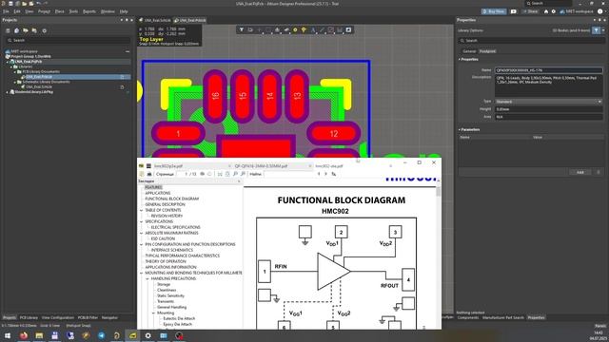
Task: Open the Reports menu
Action: (88, 11)
